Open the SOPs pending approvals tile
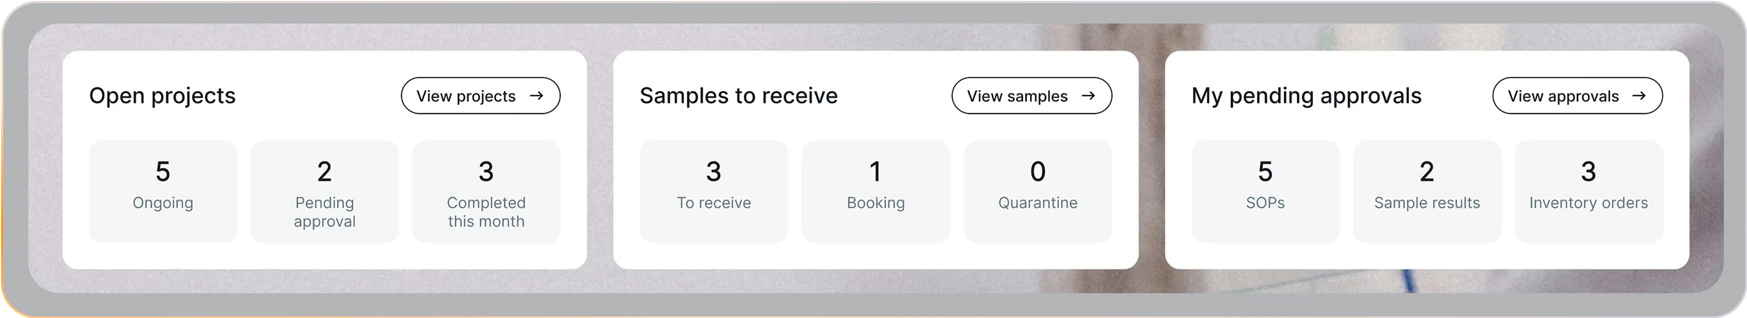 point(1265,191)
